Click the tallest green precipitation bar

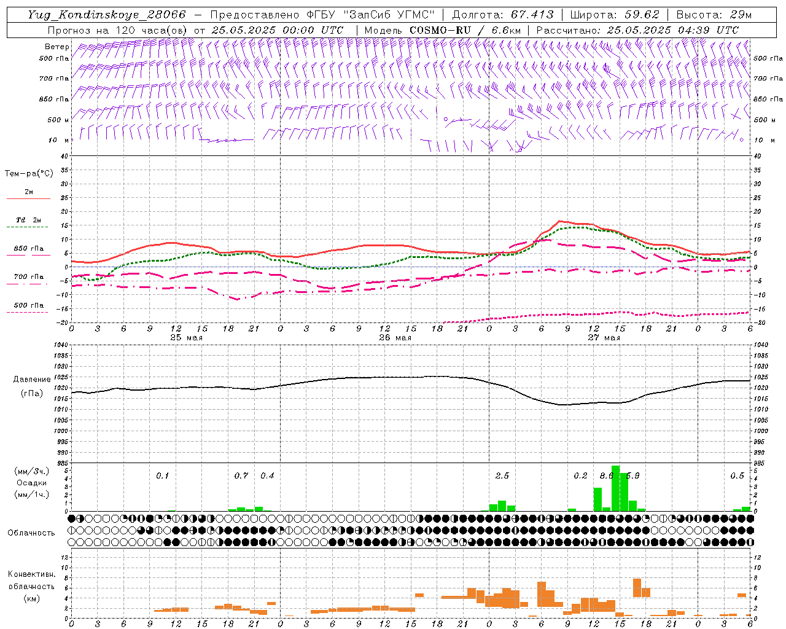coord(615,488)
